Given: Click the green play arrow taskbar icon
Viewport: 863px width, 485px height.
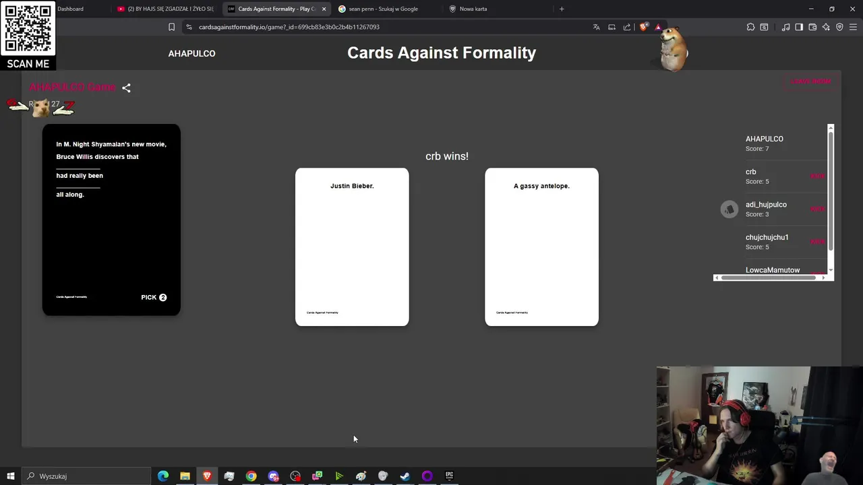Looking at the screenshot, I should click(x=339, y=476).
